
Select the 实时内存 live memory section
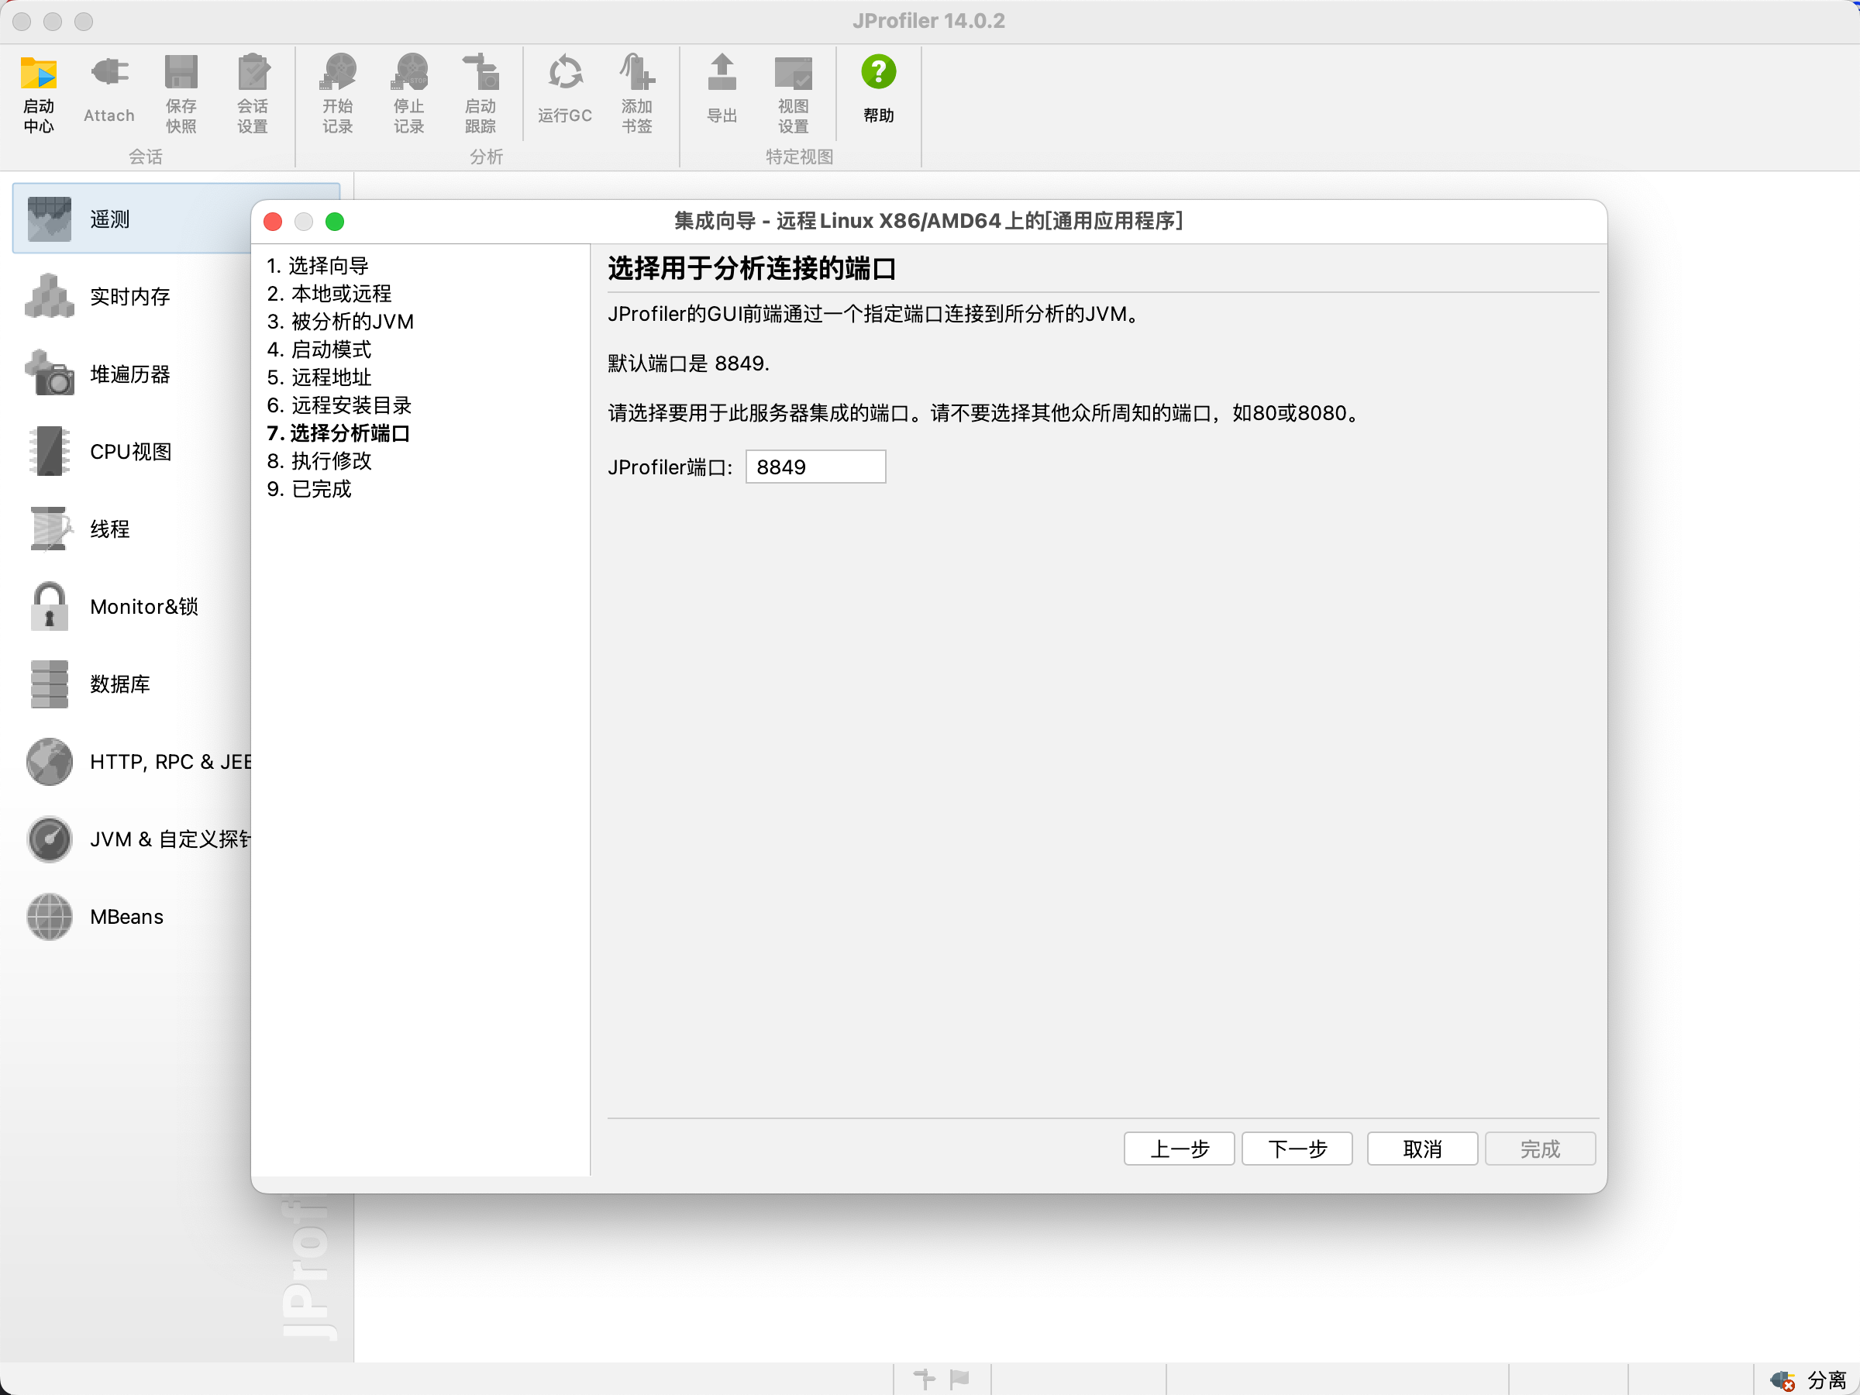129,297
